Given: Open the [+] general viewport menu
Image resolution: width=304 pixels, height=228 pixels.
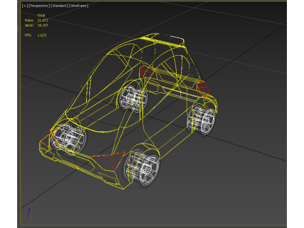Looking at the screenshot, I should [25, 6].
